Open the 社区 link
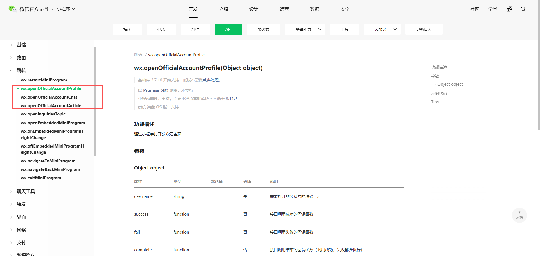This screenshot has width=540, height=256. click(x=475, y=9)
